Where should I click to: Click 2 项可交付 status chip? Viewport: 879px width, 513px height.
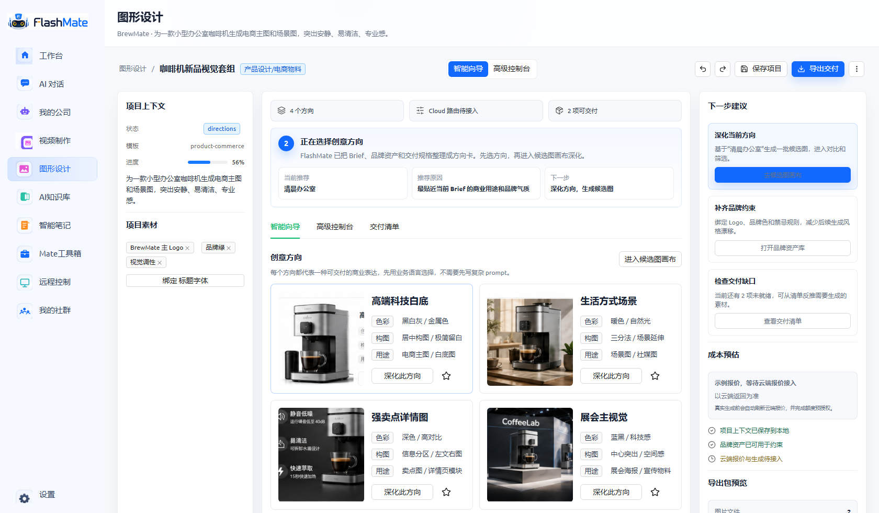coord(615,110)
